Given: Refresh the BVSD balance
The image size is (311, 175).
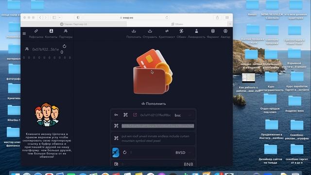Looking at the screenshot, I should (124, 152).
